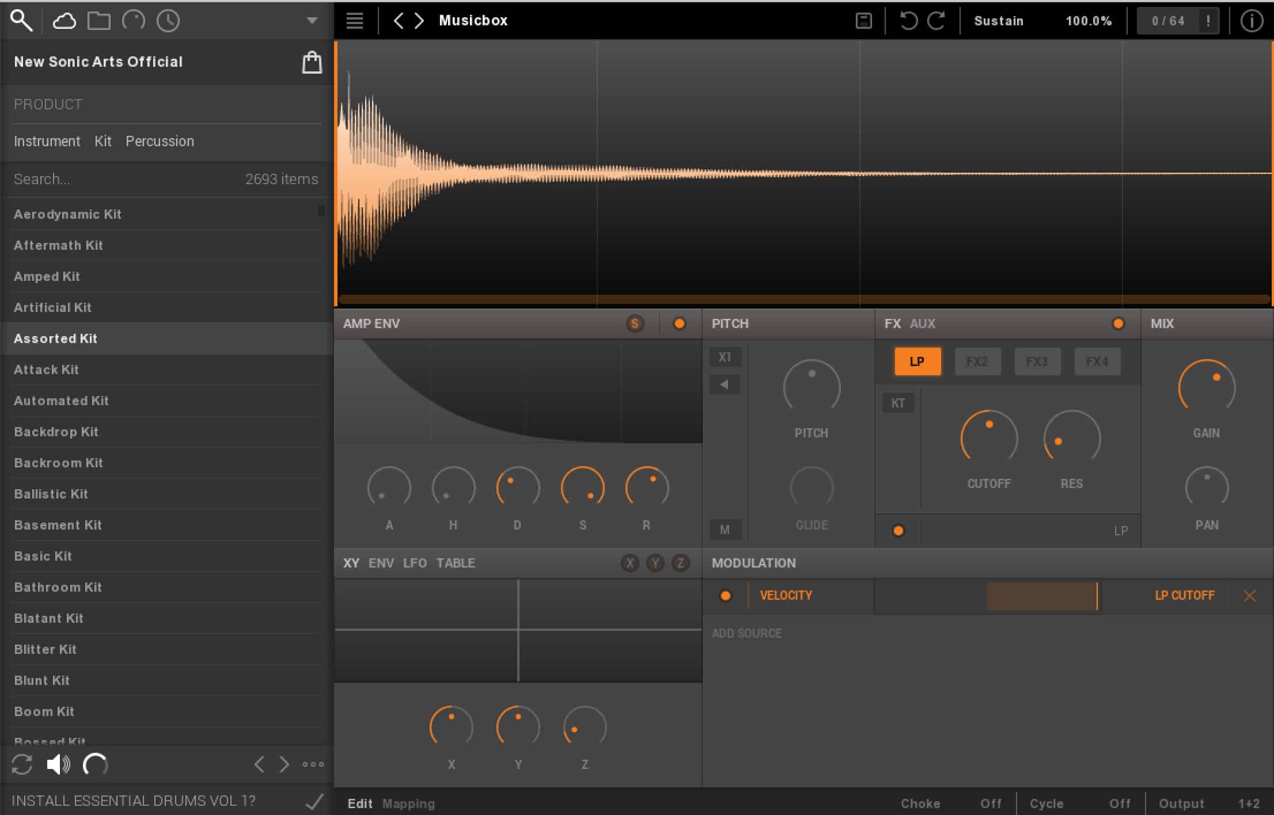
Task: Select the Instrument filter tag
Action: point(47,141)
